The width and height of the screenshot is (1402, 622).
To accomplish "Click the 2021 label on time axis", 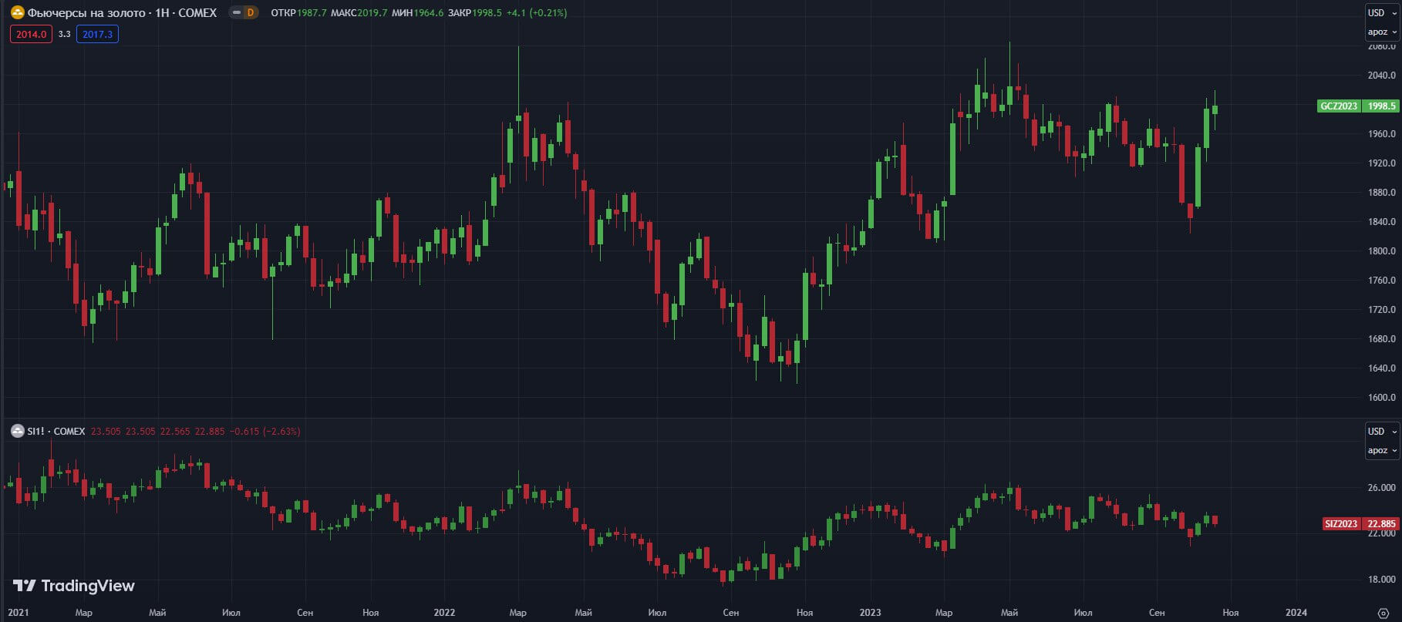I will tap(18, 613).
